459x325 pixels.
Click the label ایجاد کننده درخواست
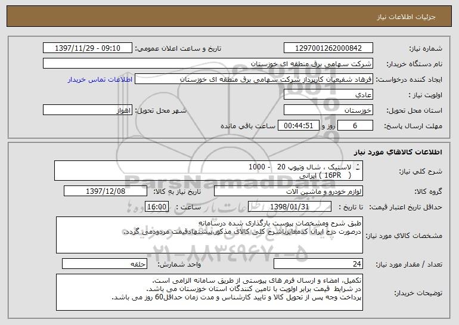(409, 79)
